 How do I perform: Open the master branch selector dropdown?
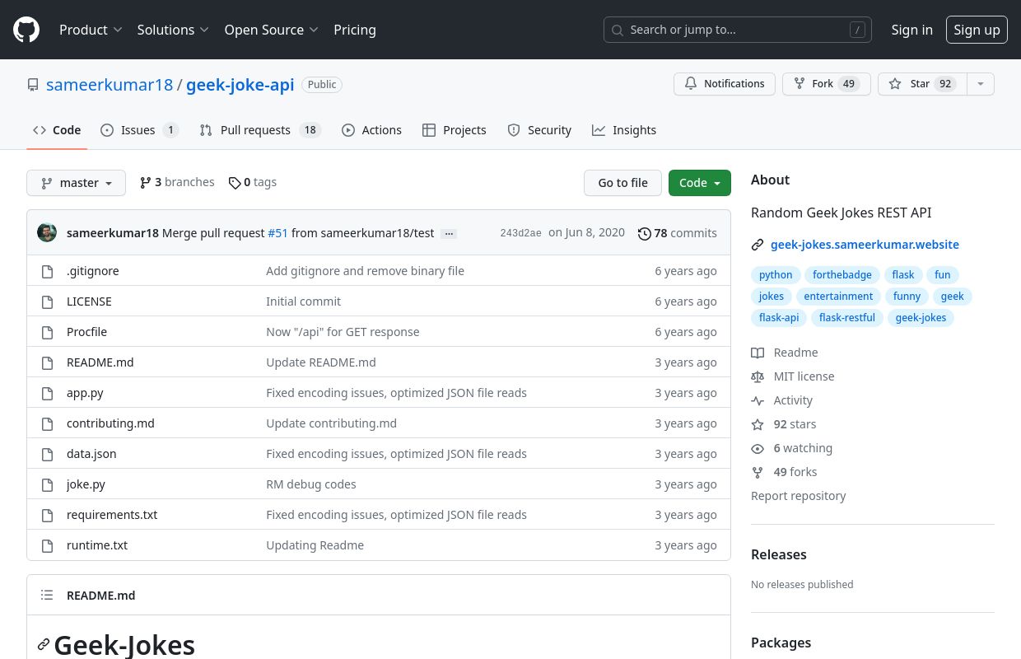tap(76, 183)
